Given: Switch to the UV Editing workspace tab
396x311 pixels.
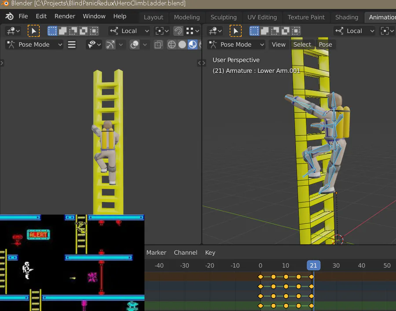Looking at the screenshot, I should point(262,17).
